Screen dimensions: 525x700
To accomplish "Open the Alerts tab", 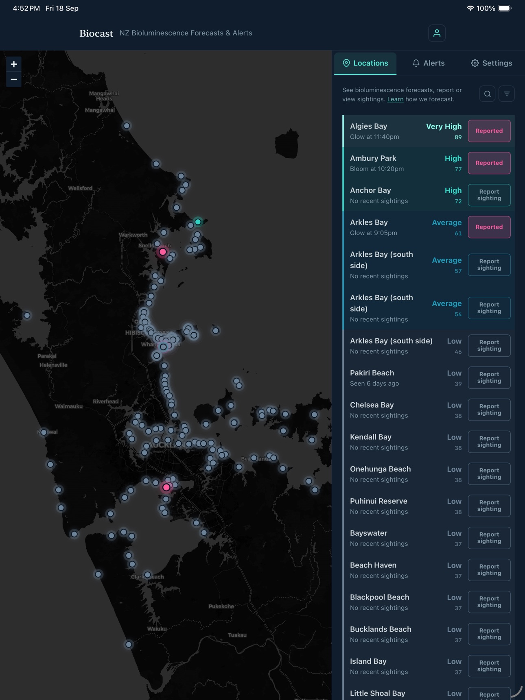I will tap(428, 63).
